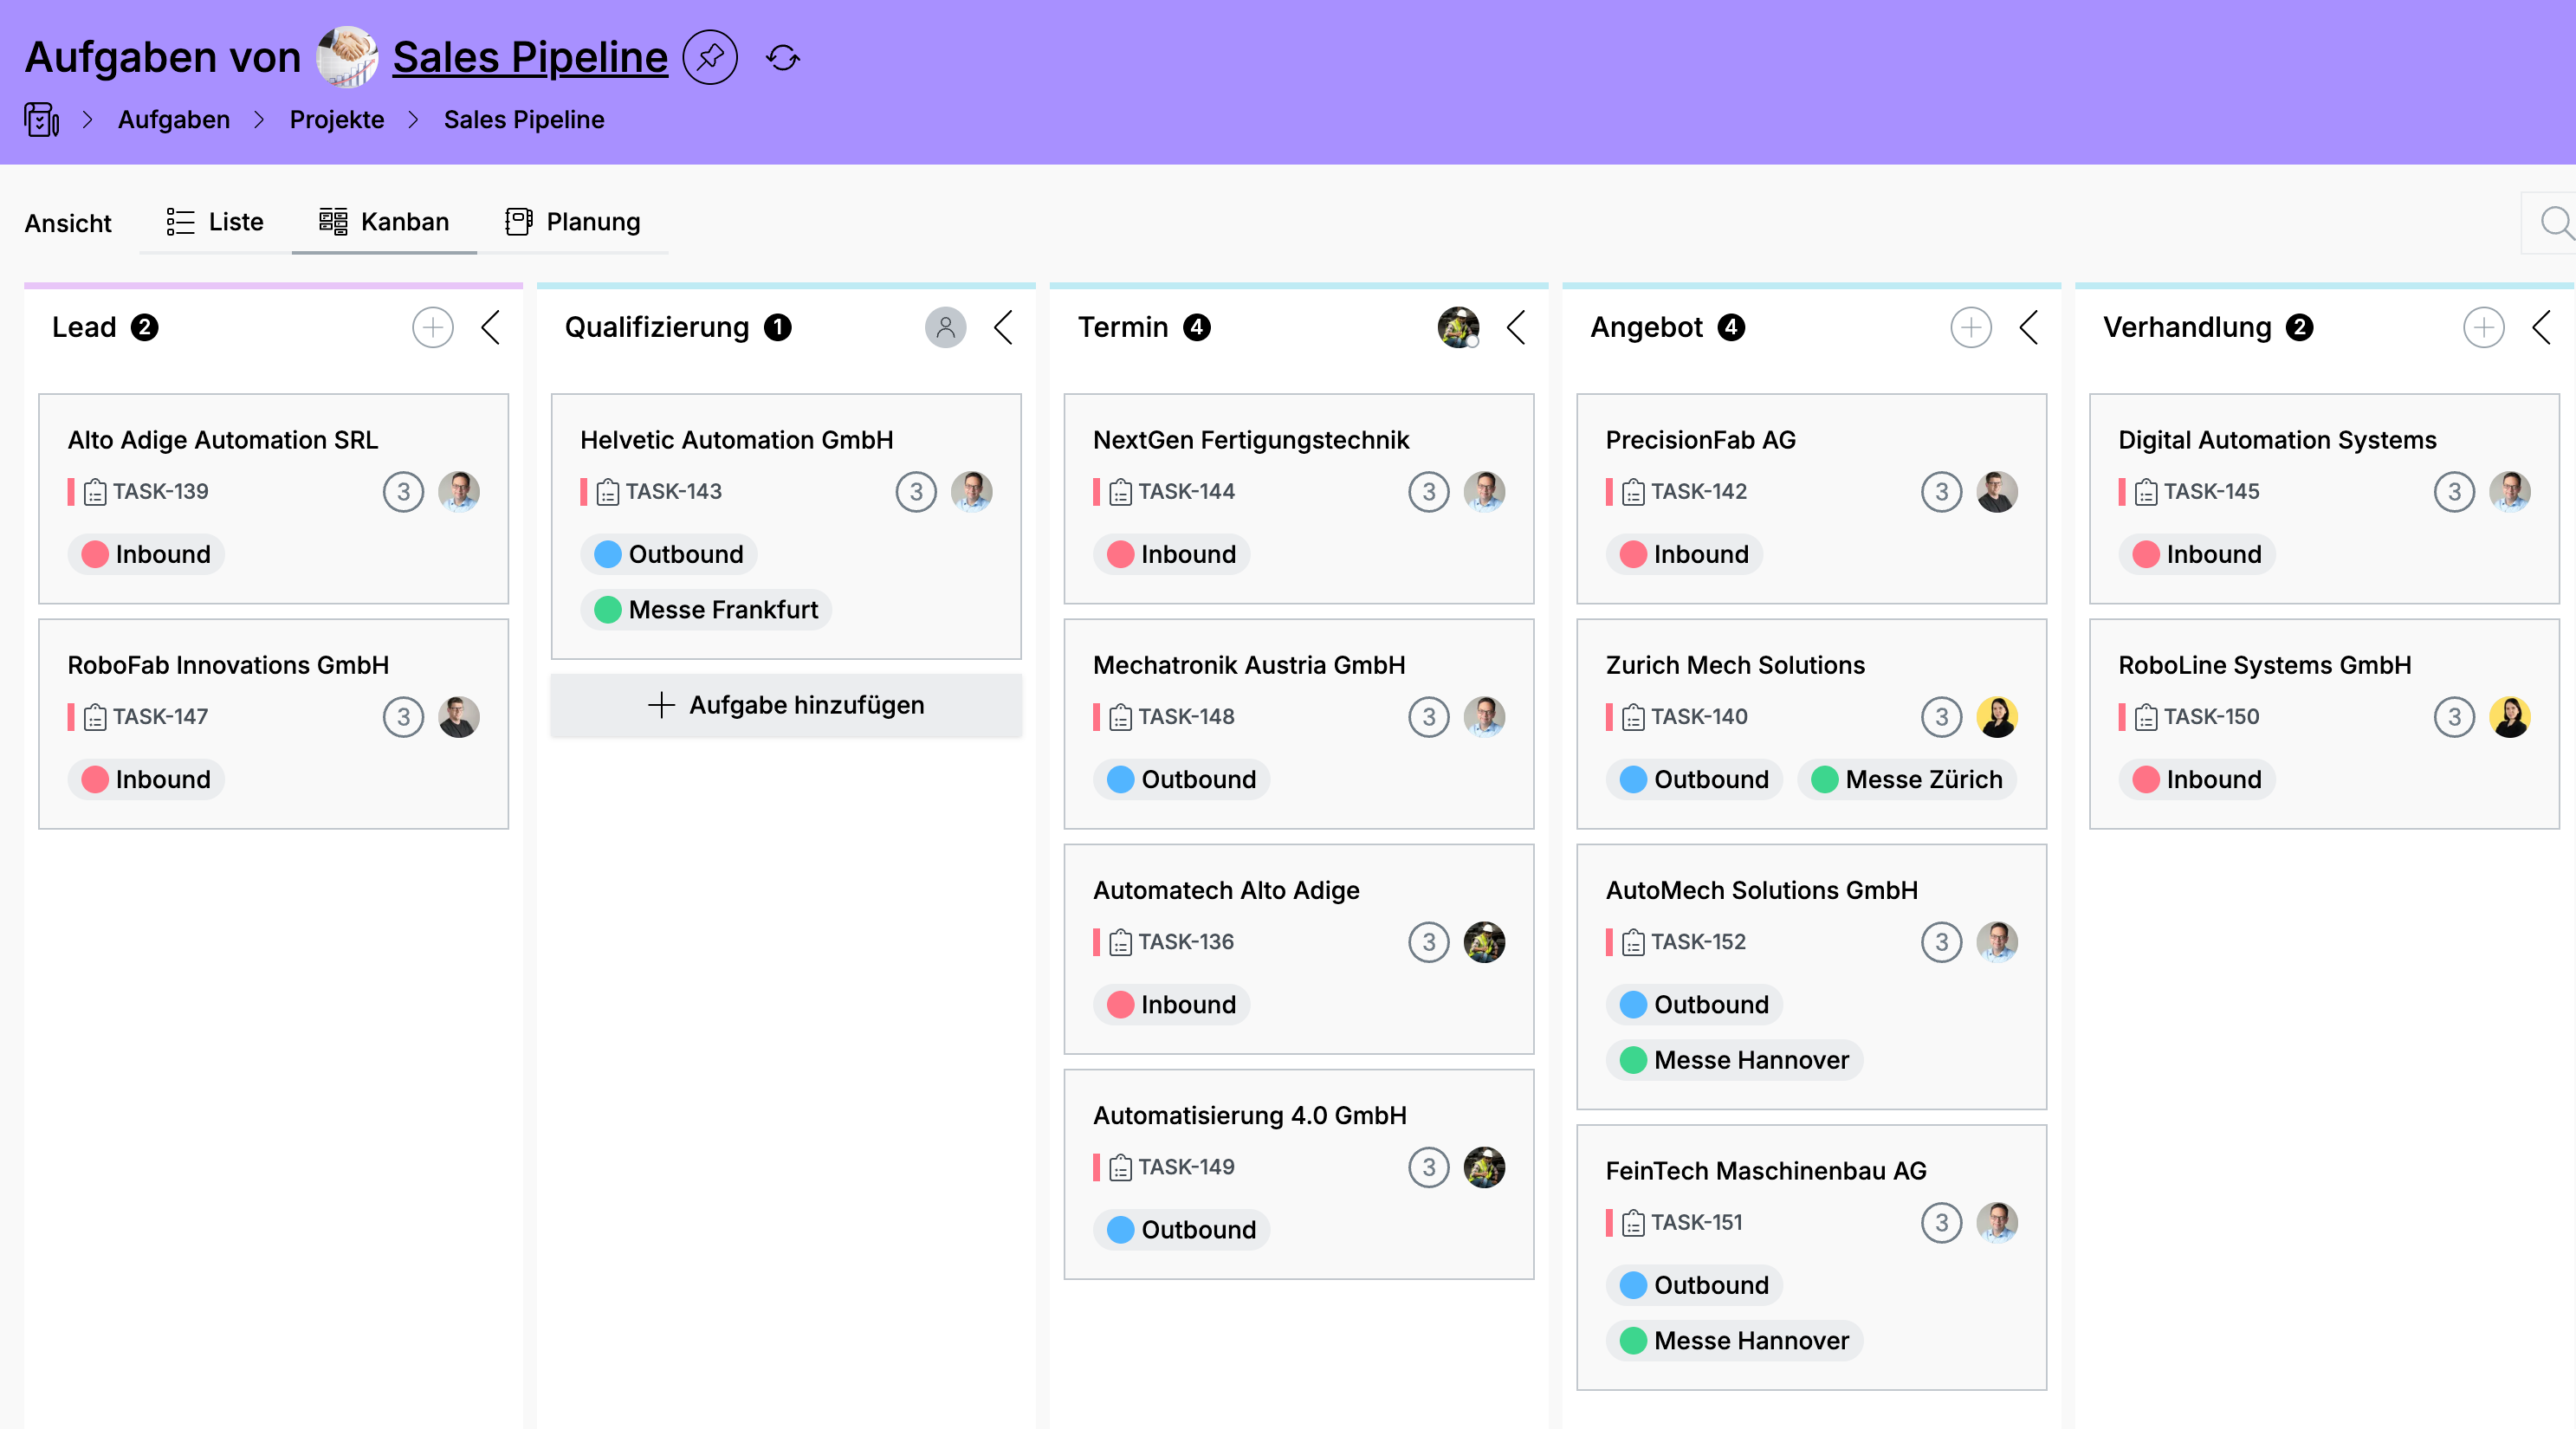
Task: Click the Sales Pipeline project logo
Action: (347, 57)
